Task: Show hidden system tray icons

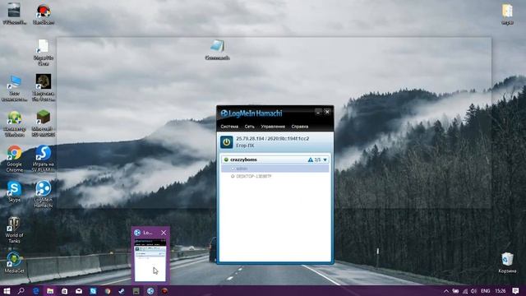Action: click(445, 291)
